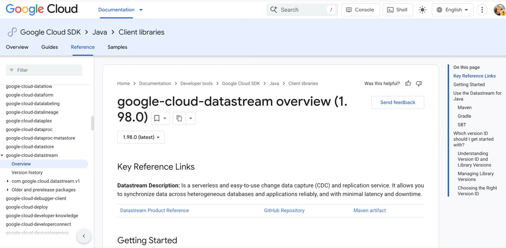Jump to SBT in page outline
The width and height of the screenshot is (506, 248).
pyautogui.click(x=462, y=125)
